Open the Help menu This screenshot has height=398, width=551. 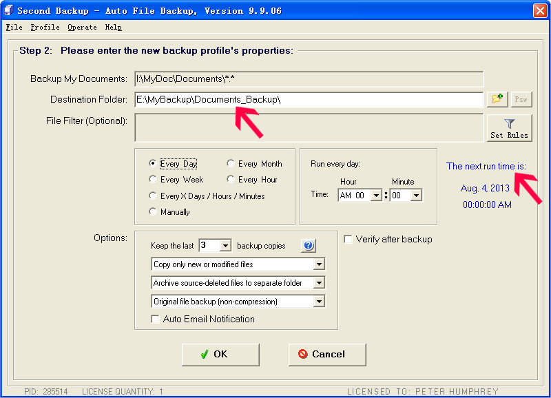113,27
